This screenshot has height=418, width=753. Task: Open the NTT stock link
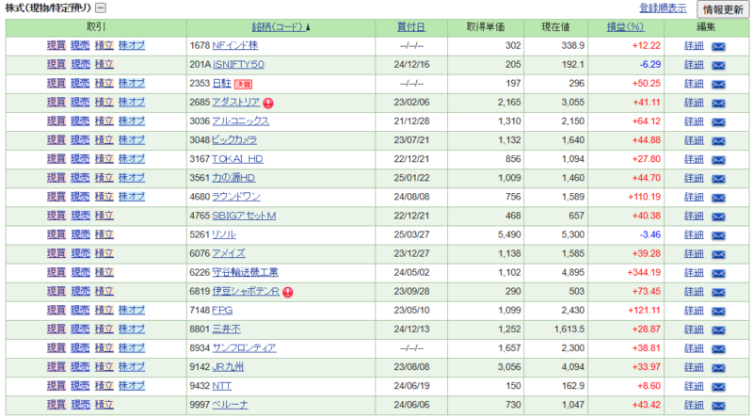click(x=222, y=385)
